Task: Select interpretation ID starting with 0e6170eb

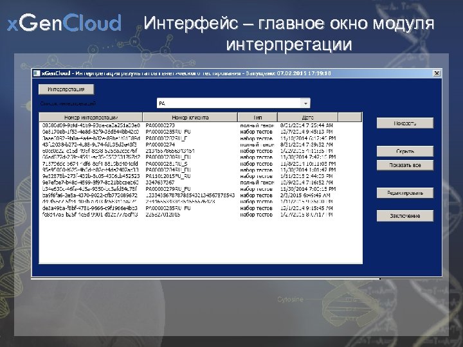Action: pyautogui.click(x=91, y=132)
